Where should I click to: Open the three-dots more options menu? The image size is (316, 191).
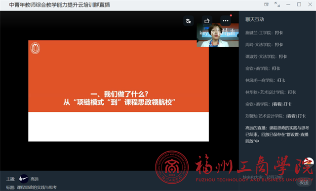tap(226, 21)
